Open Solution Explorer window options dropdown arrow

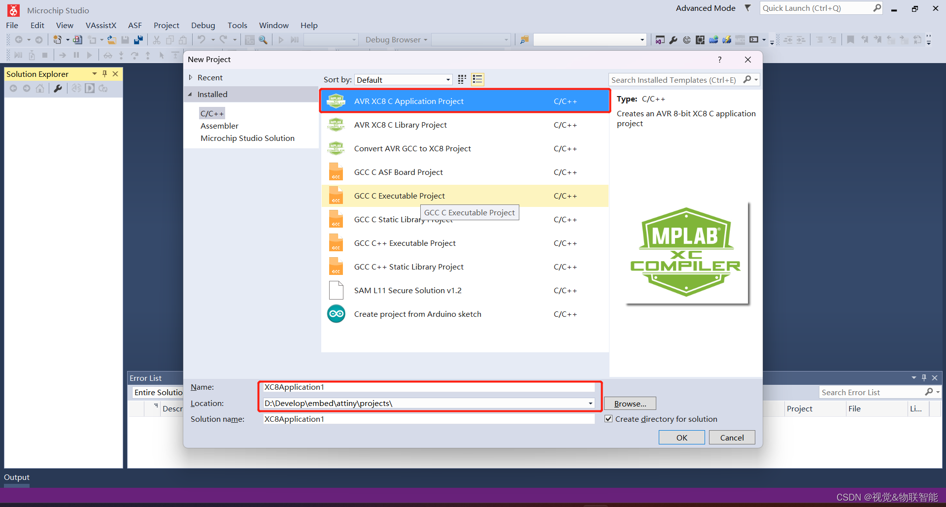(x=95, y=74)
